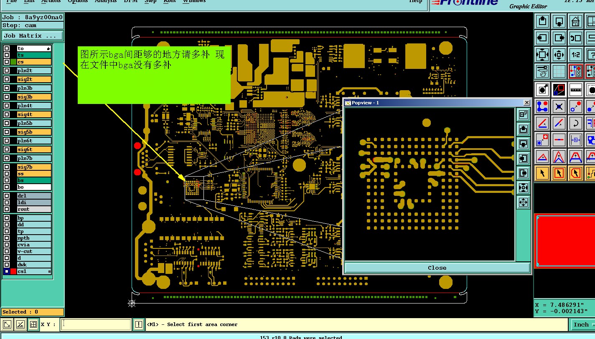Click the 'Job : 8a9yz00na0' label
The width and height of the screenshot is (595, 339).
point(33,18)
